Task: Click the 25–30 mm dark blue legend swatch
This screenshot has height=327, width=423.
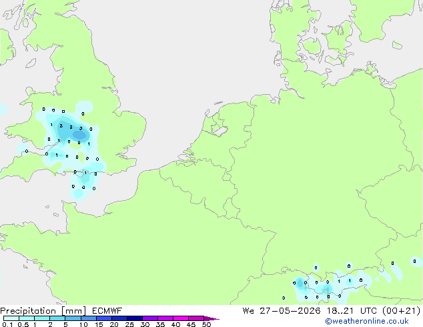Action: coord(135,318)
